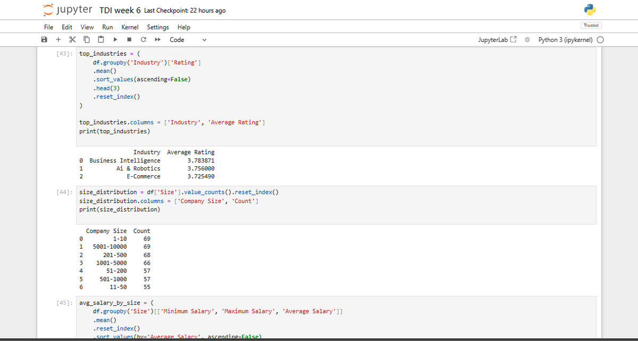Paste cell from clipboard icon
The width and height of the screenshot is (638, 341).
click(100, 40)
